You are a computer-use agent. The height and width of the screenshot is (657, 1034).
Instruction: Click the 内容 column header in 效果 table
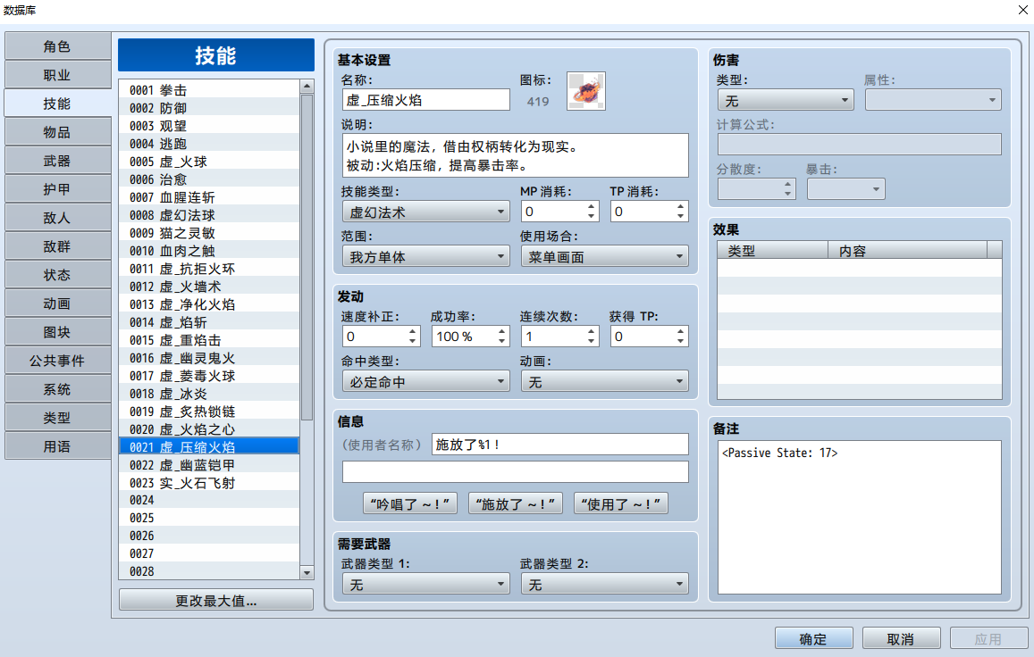tap(907, 251)
